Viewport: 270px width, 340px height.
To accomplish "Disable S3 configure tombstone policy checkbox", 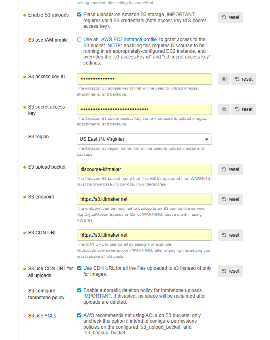I will pos(79,290).
